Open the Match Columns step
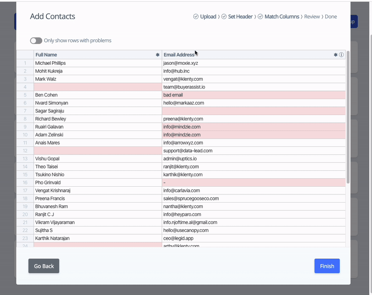Viewport: 372px width, 295px height. coord(282,16)
